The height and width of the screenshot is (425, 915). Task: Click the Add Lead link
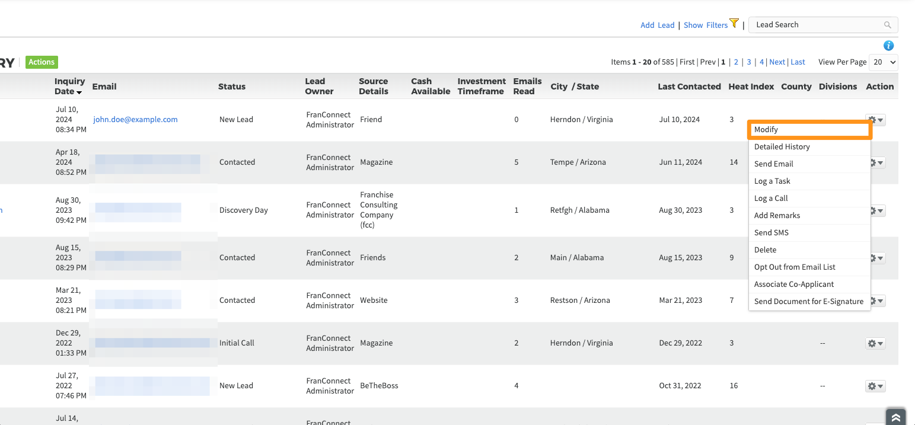click(x=657, y=25)
